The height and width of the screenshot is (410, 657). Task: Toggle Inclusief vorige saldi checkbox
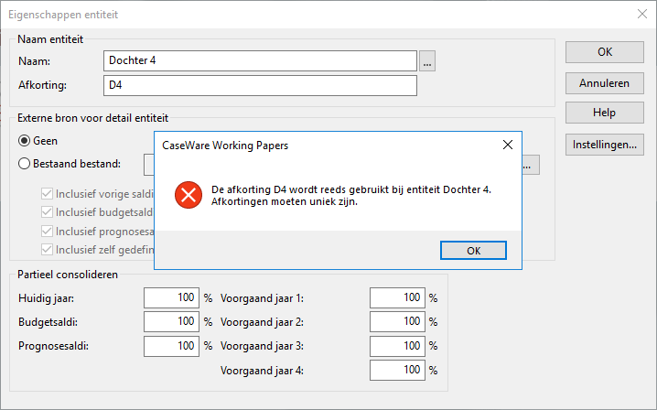47,194
